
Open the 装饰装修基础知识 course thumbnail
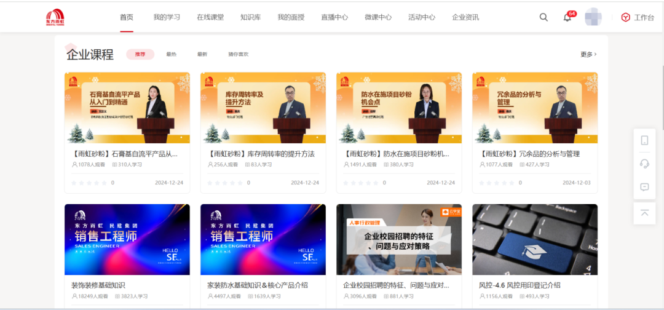(x=127, y=239)
